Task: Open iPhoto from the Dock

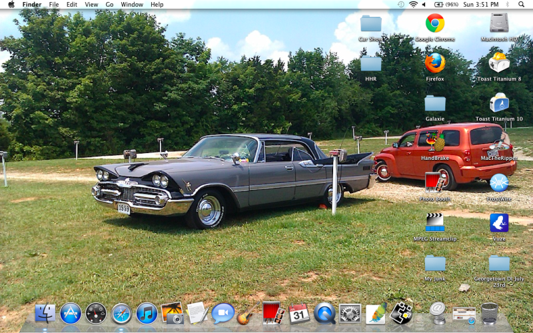Action: tap(173, 313)
